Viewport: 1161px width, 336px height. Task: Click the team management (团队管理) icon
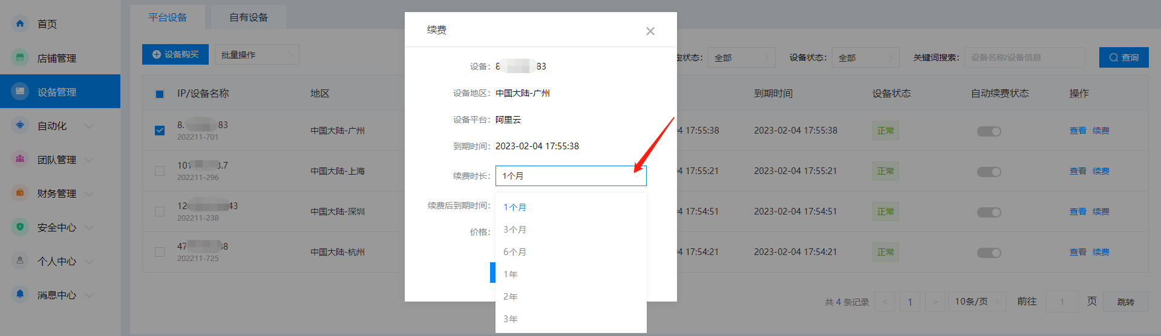(x=20, y=159)
